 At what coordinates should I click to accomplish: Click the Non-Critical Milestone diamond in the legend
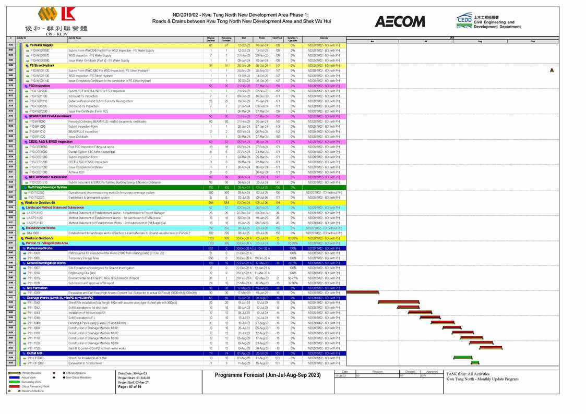64,378
